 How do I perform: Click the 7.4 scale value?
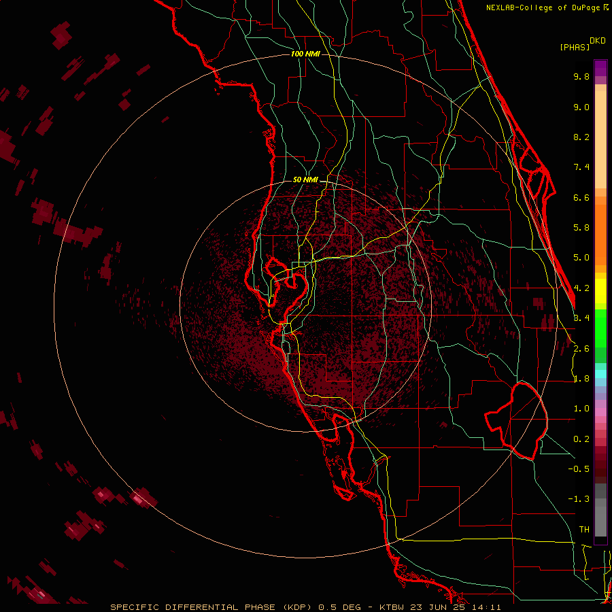click(581, 167)
